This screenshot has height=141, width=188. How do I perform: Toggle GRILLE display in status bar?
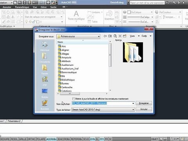tap(23, 139)
